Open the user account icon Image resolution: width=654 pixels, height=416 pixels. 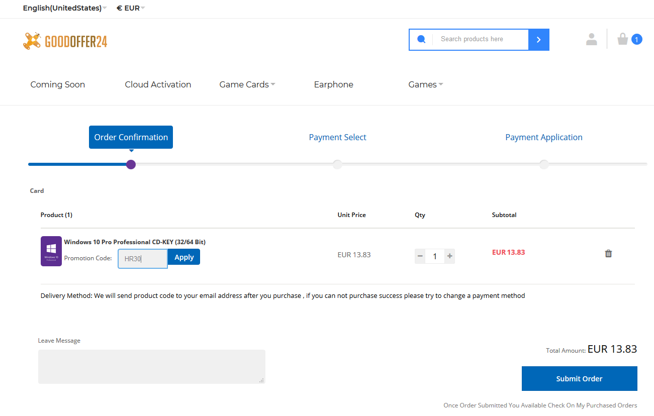click(592, 39)
